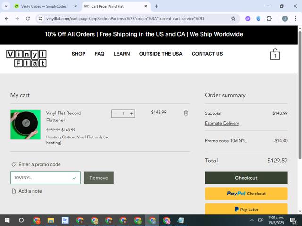Screen dimensions: 302x226
Task: Open the notification center icon
Action: click(293, 220)
